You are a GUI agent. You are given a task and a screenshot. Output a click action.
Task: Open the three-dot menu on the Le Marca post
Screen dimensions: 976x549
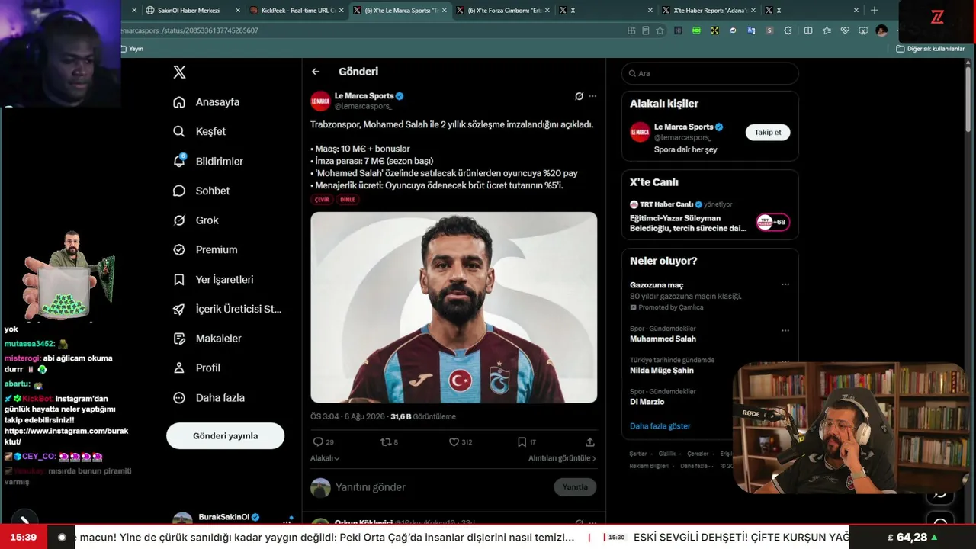click(592, 96)
